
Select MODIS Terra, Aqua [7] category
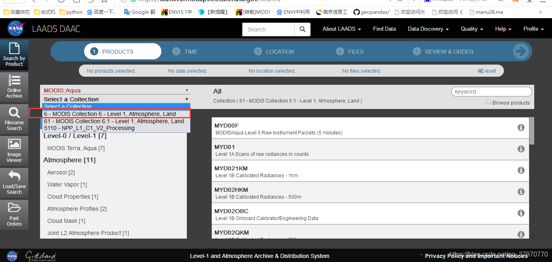click(76, 148)
